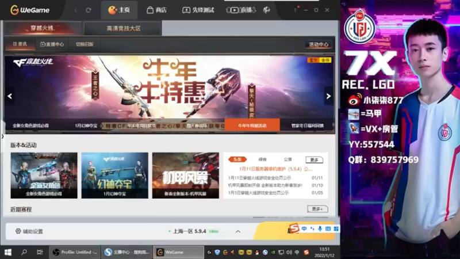The image size is (460, 259).
Task: Open 直播中心 live center
Action: coord(52,44)
